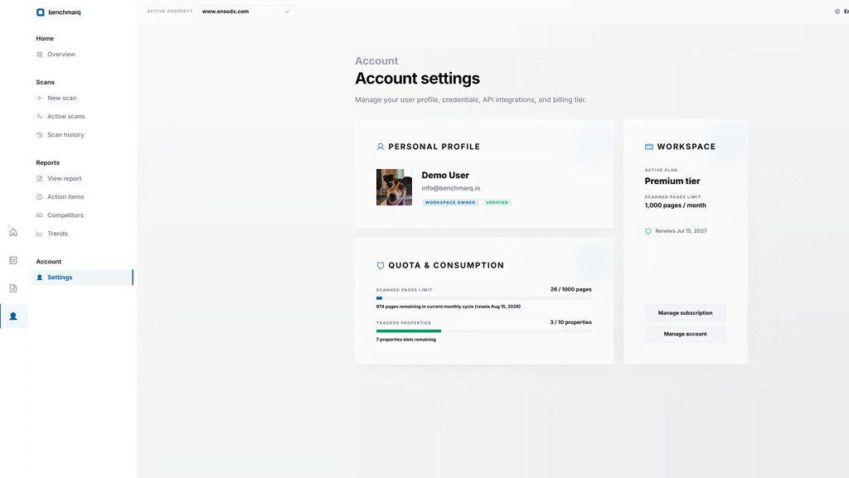Select the account user icon in the rail
Viewport: 849px width, 478px height.
click(13, 316)
